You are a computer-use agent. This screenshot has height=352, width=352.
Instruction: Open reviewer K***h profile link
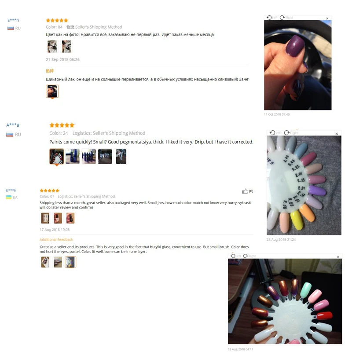pos(11,191)
